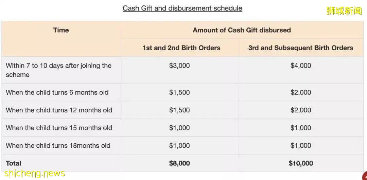The height and width of the screenshot is (180, 367).
Task: Open the shicheng.news watermark link
Action: 35,173
